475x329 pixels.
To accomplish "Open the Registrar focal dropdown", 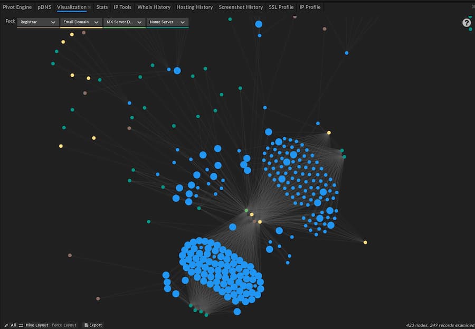I will tap(37, 22).
